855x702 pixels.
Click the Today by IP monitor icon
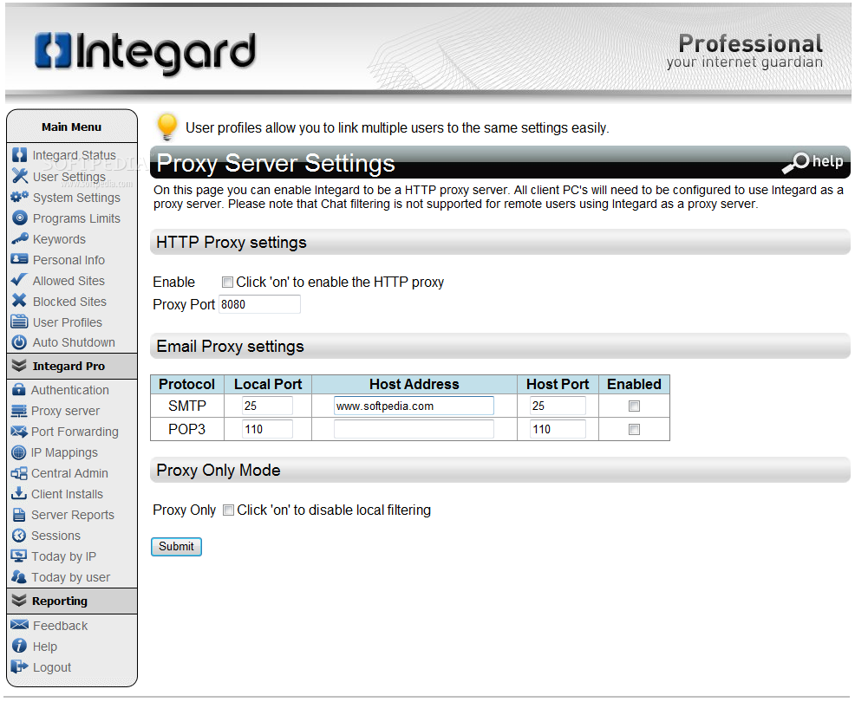pyautogui.click(x=18, y=556)
